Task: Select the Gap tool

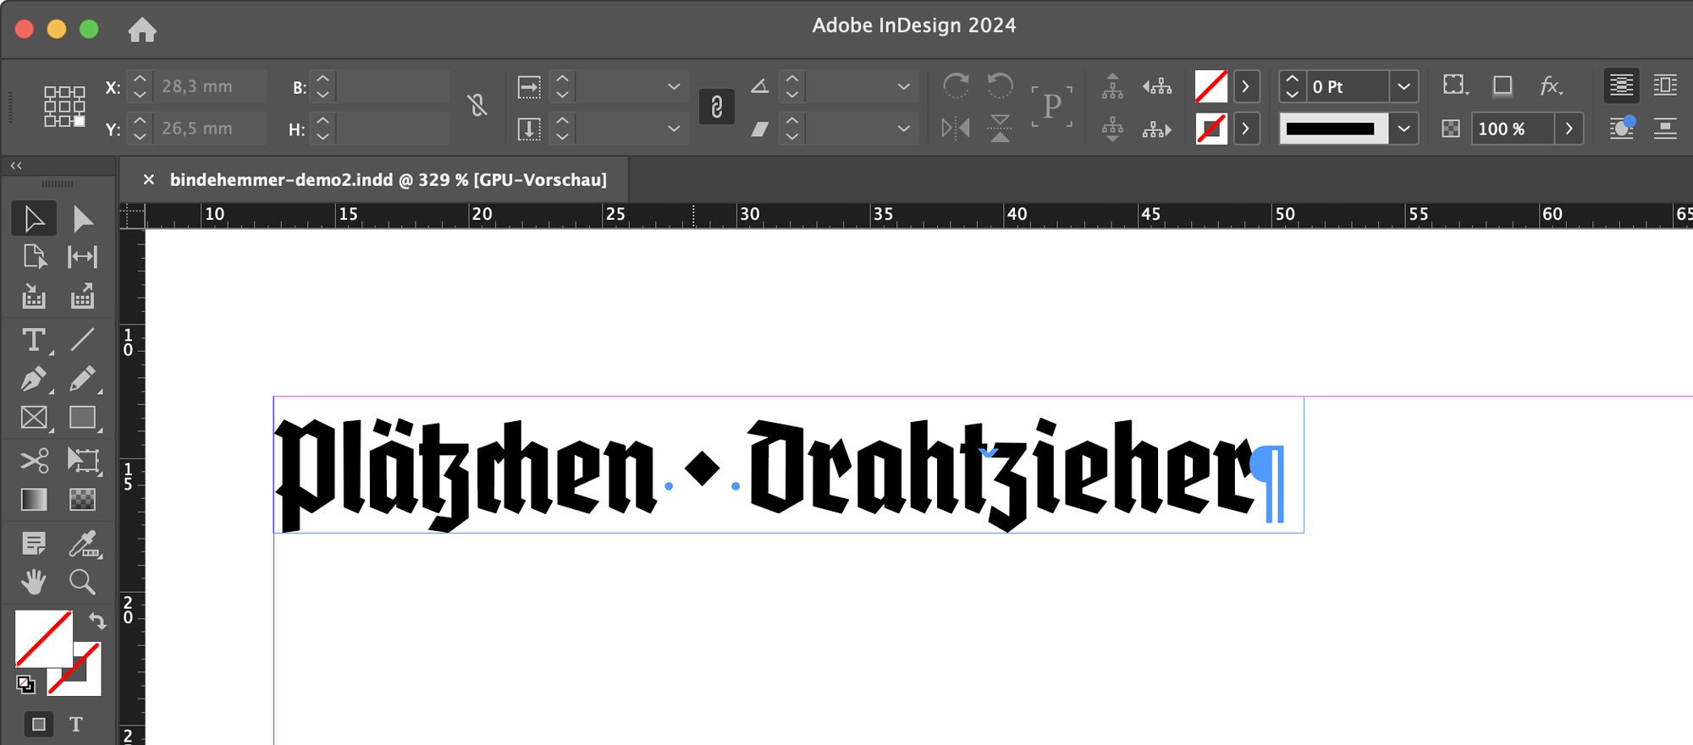Action: click(x=83, y=256)
